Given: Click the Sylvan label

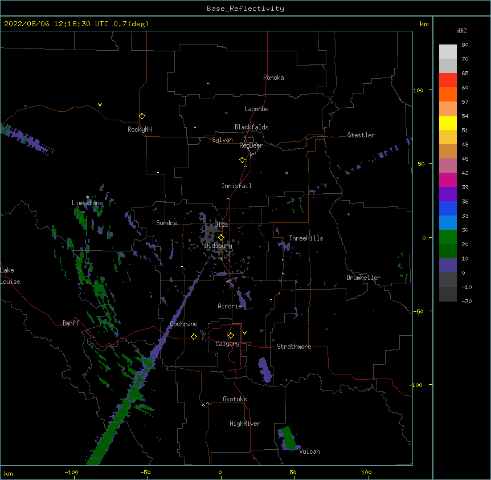Looking at the screenshot, I should tap(222, 140).
